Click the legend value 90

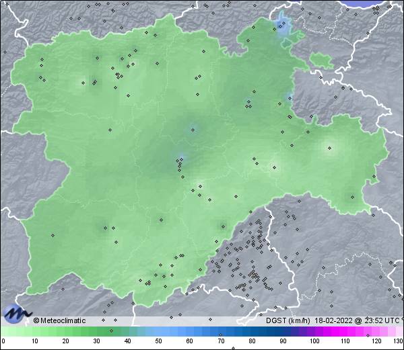pos(283,341)
